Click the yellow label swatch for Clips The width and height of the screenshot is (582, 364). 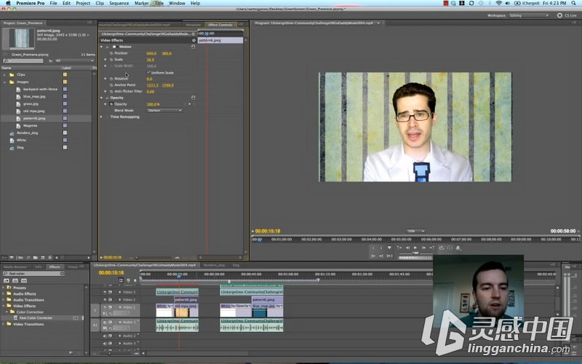[x=65, y=75]
